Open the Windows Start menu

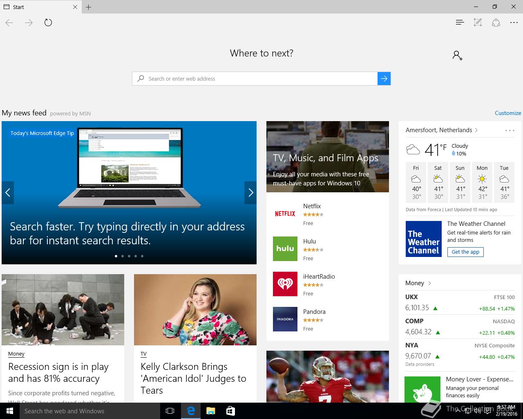(10, 411)
